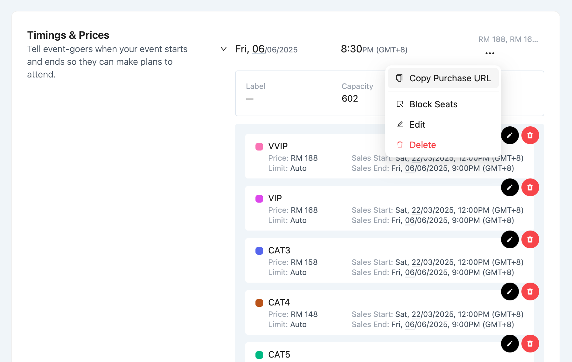
Task: Choose Delete in the timing menu
Action: (422, 145)
